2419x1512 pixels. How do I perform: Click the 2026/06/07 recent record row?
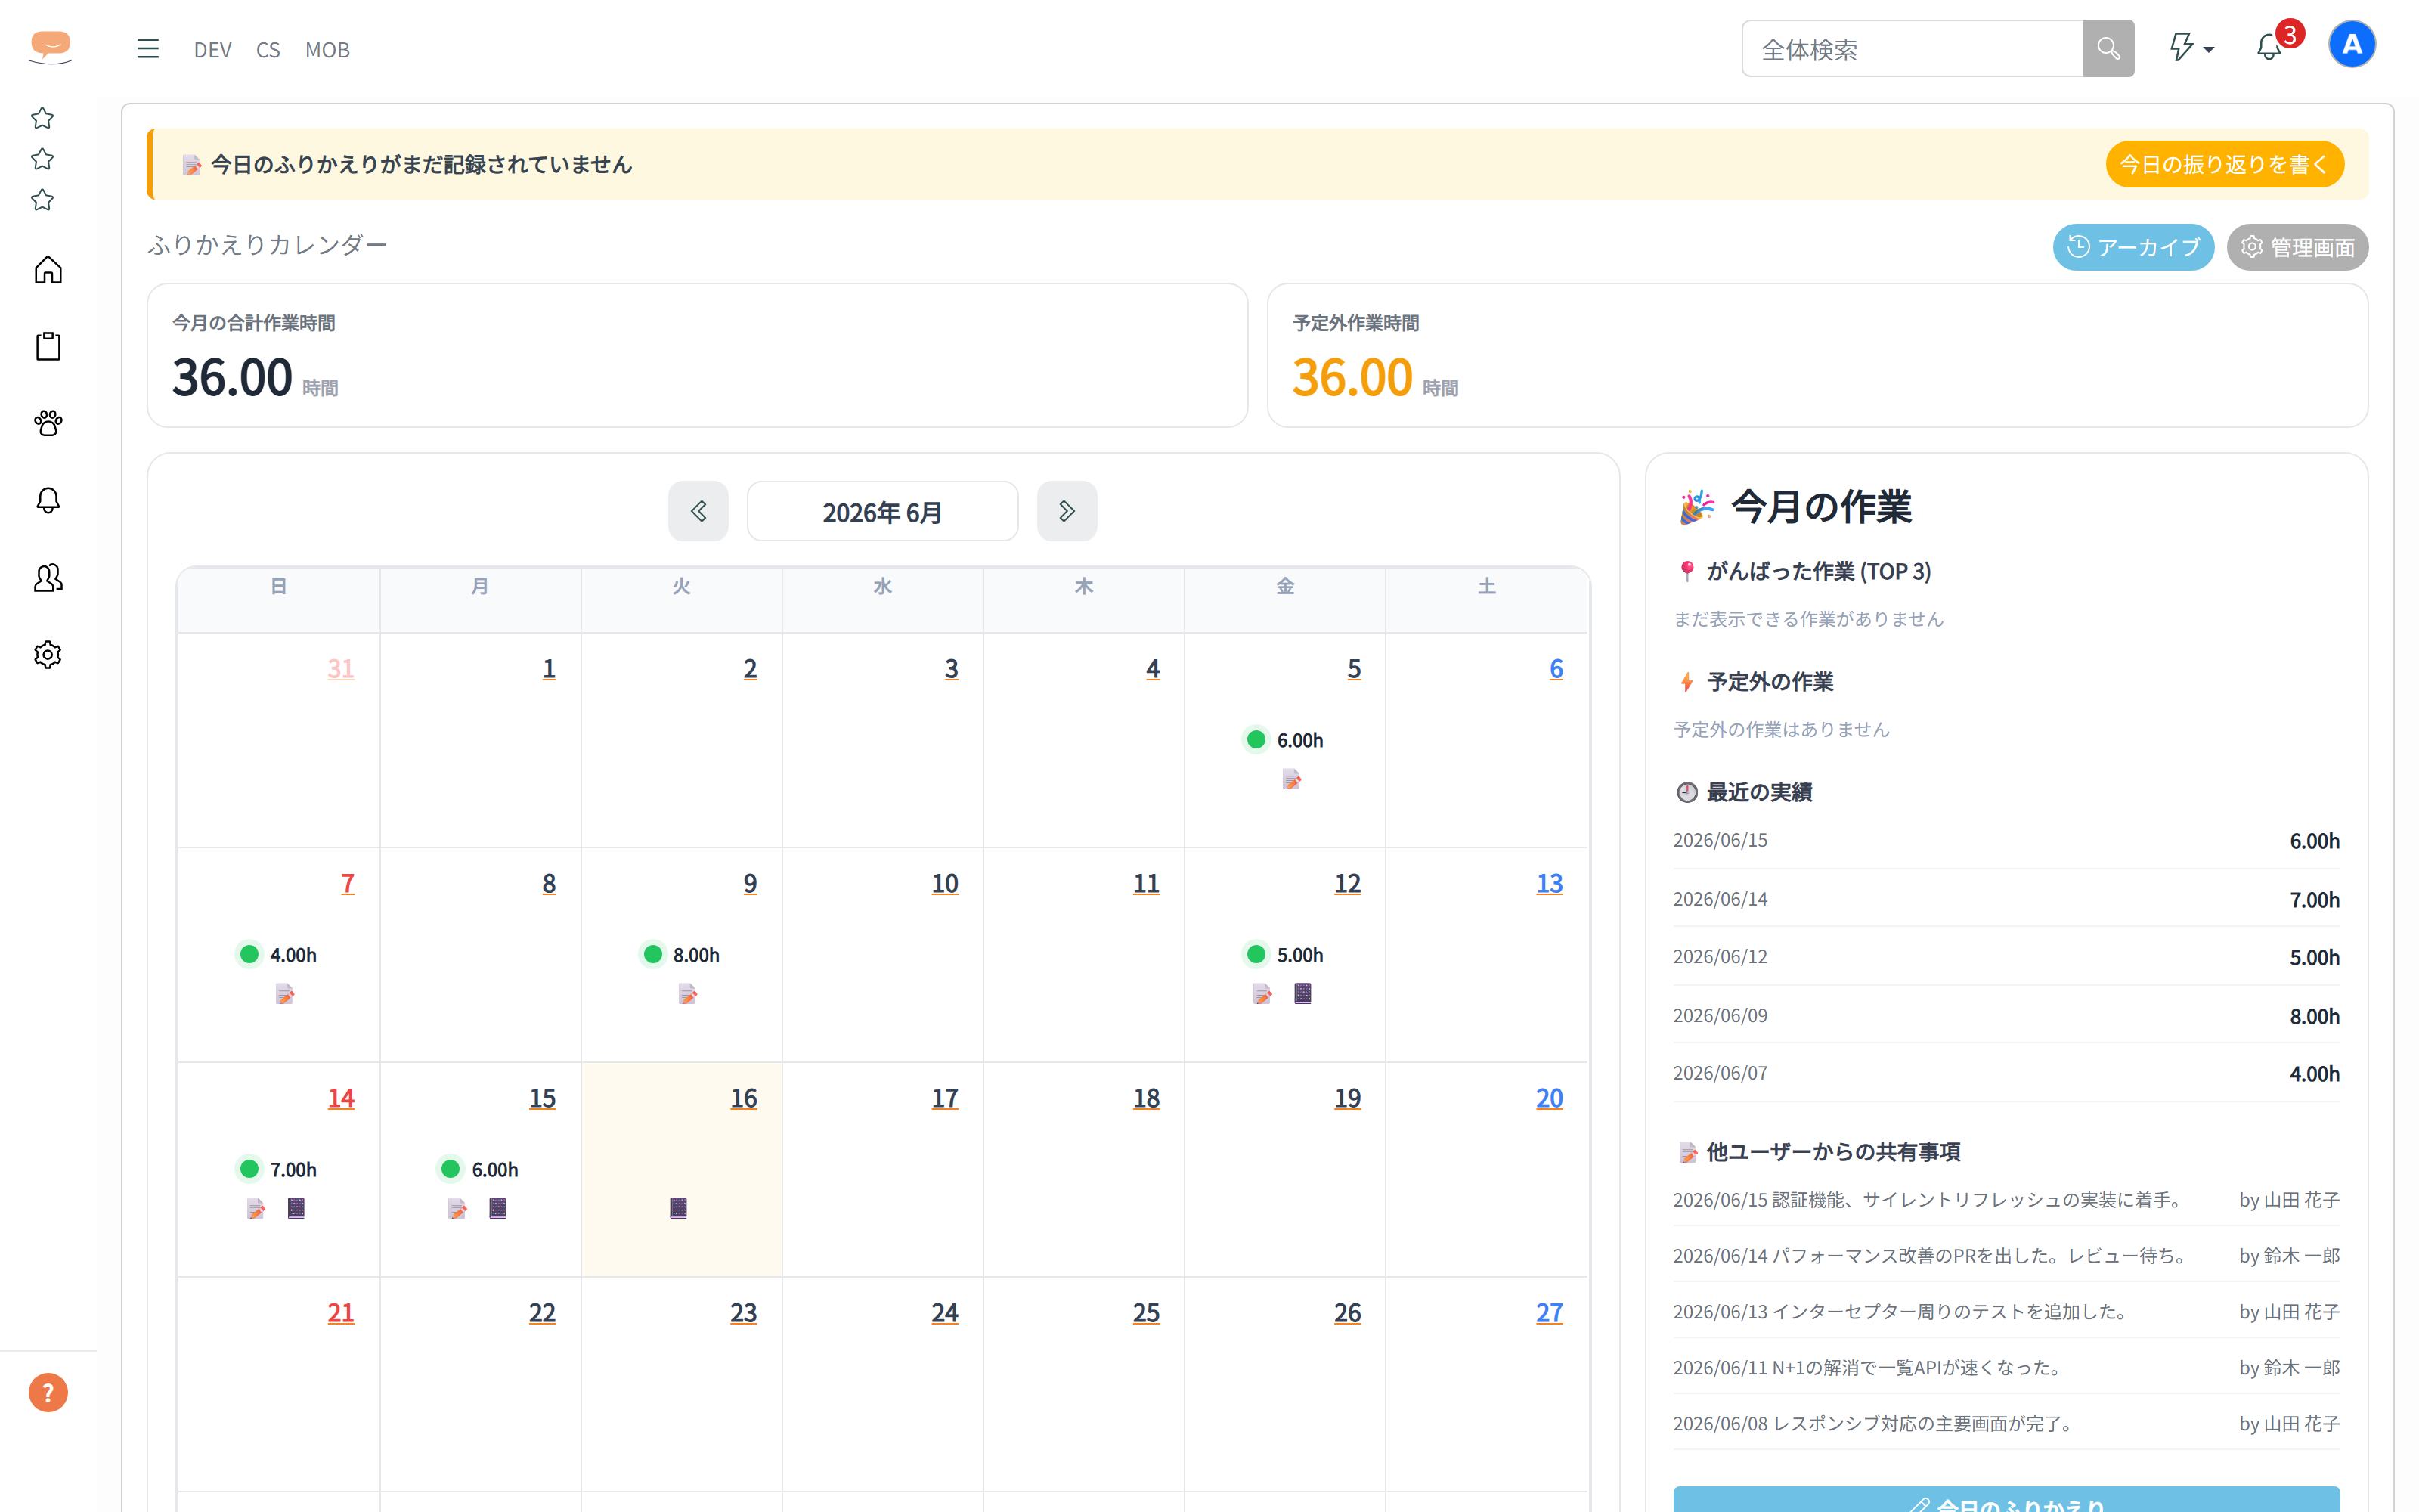click(2006, 1074)
